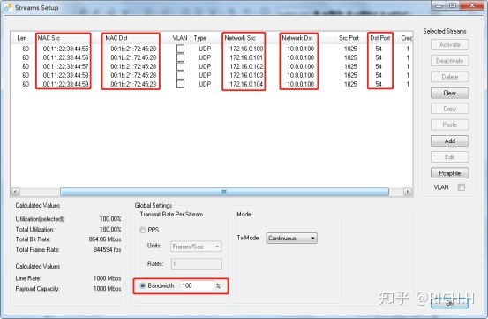Select stream with MAC 00:11:22:33:44:57
The width and height of the screenshot is (488, 319).
(65, 66)
